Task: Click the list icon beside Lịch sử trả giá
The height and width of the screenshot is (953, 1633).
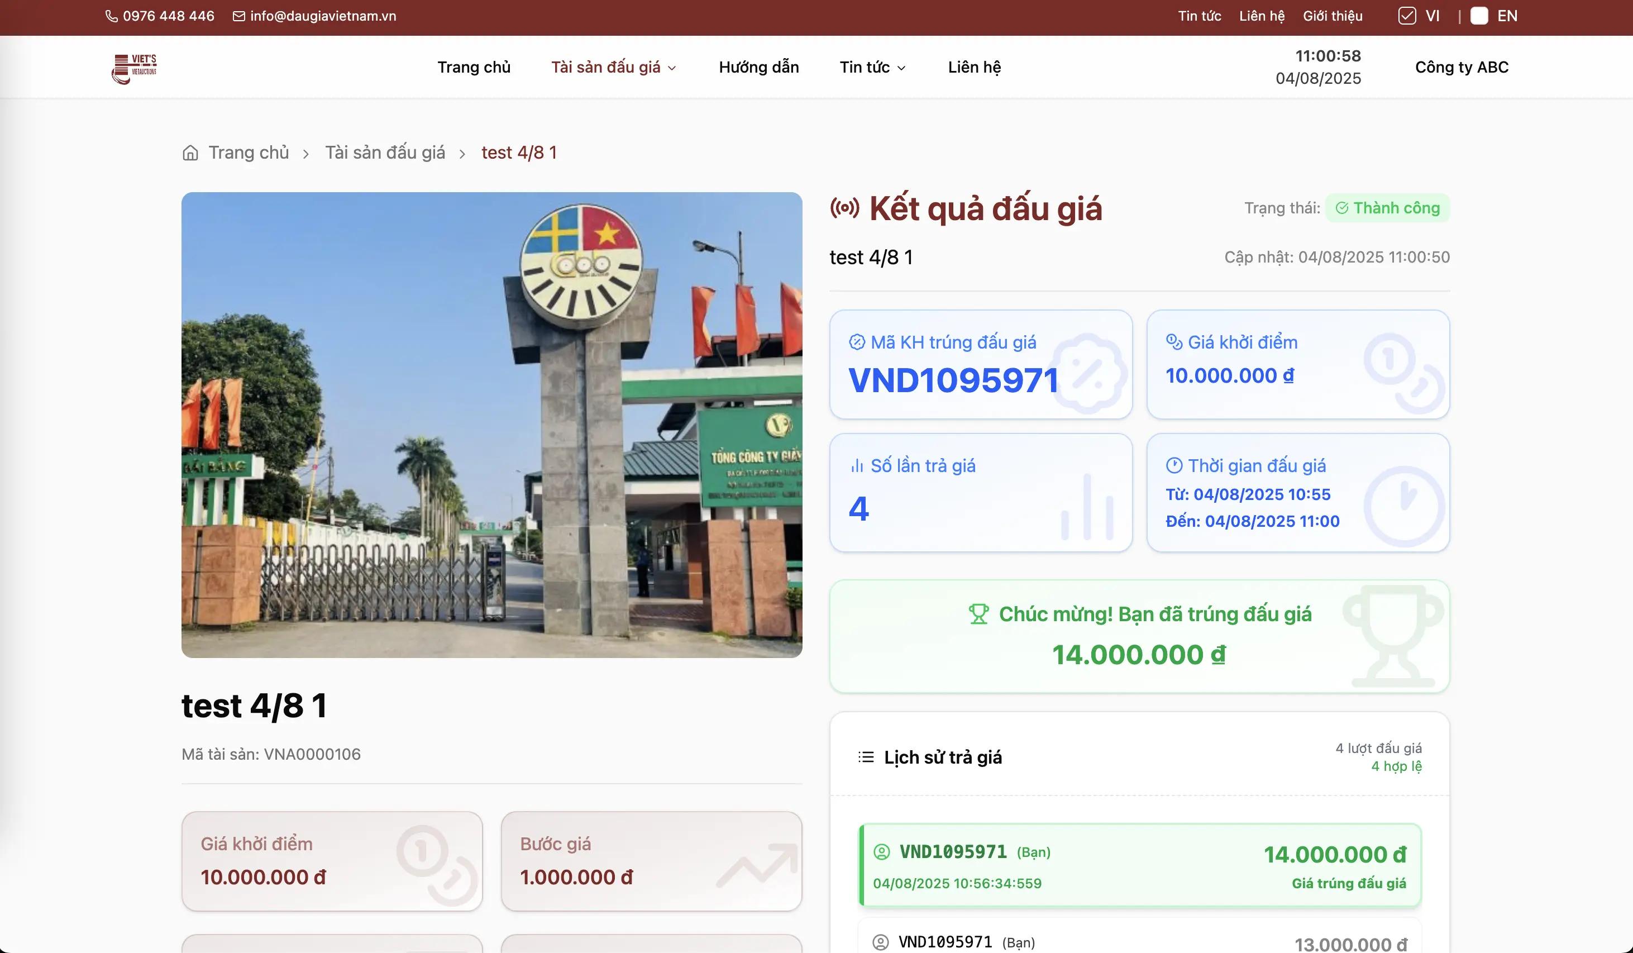Action: [866, 757]
